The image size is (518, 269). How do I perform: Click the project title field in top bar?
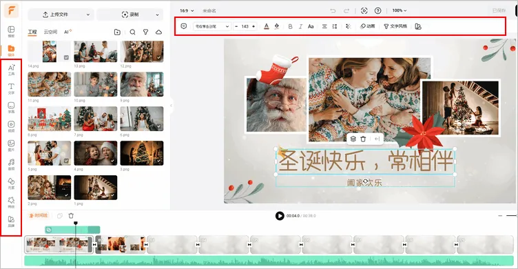coord(209,10)
